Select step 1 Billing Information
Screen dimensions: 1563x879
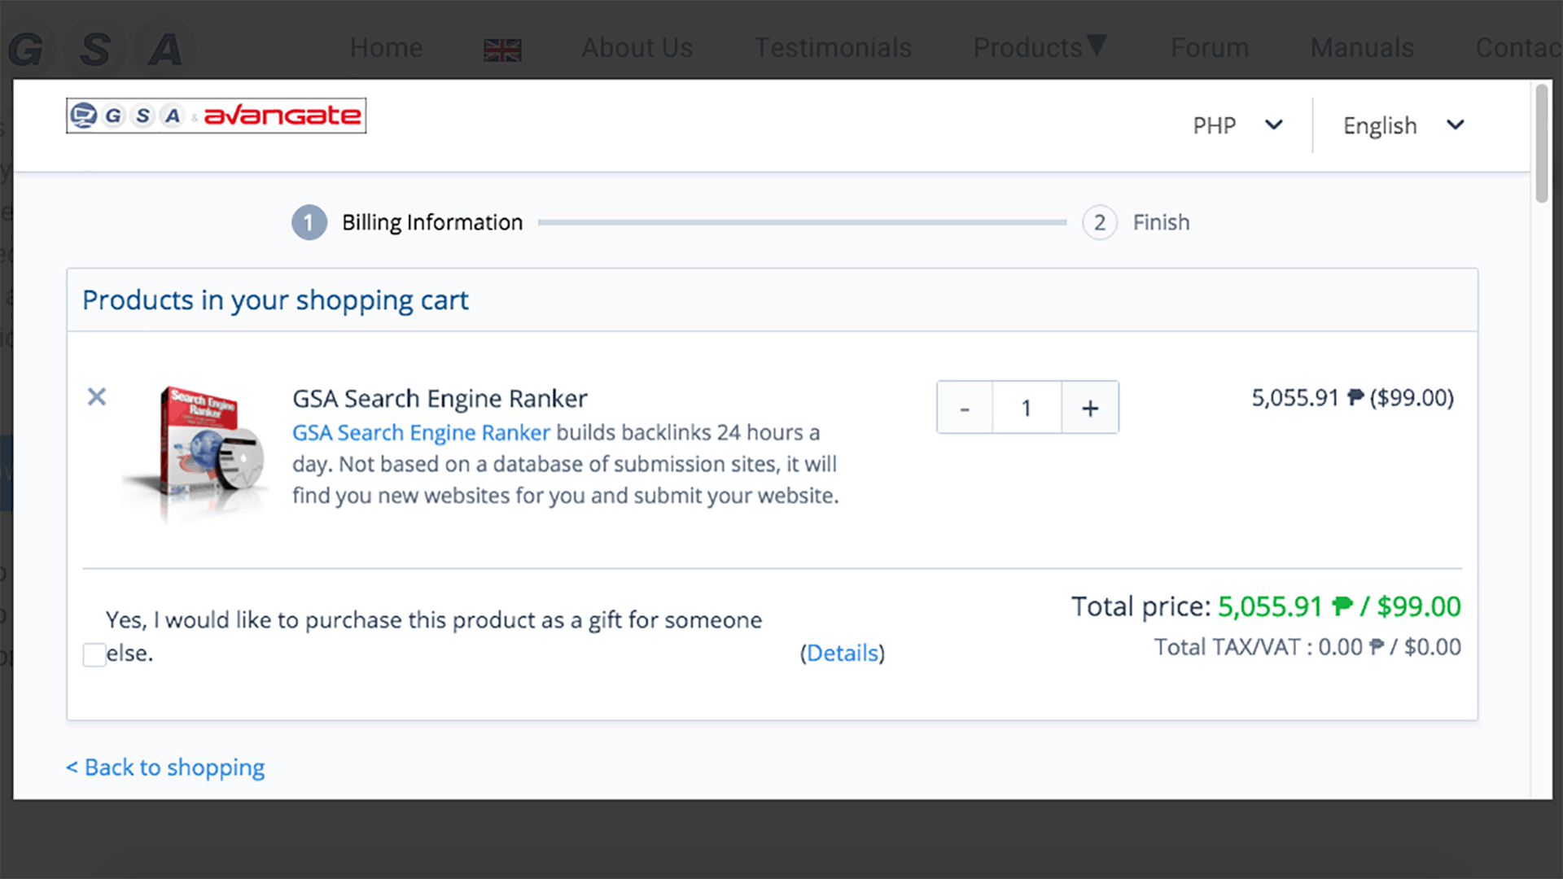(407, 222)
